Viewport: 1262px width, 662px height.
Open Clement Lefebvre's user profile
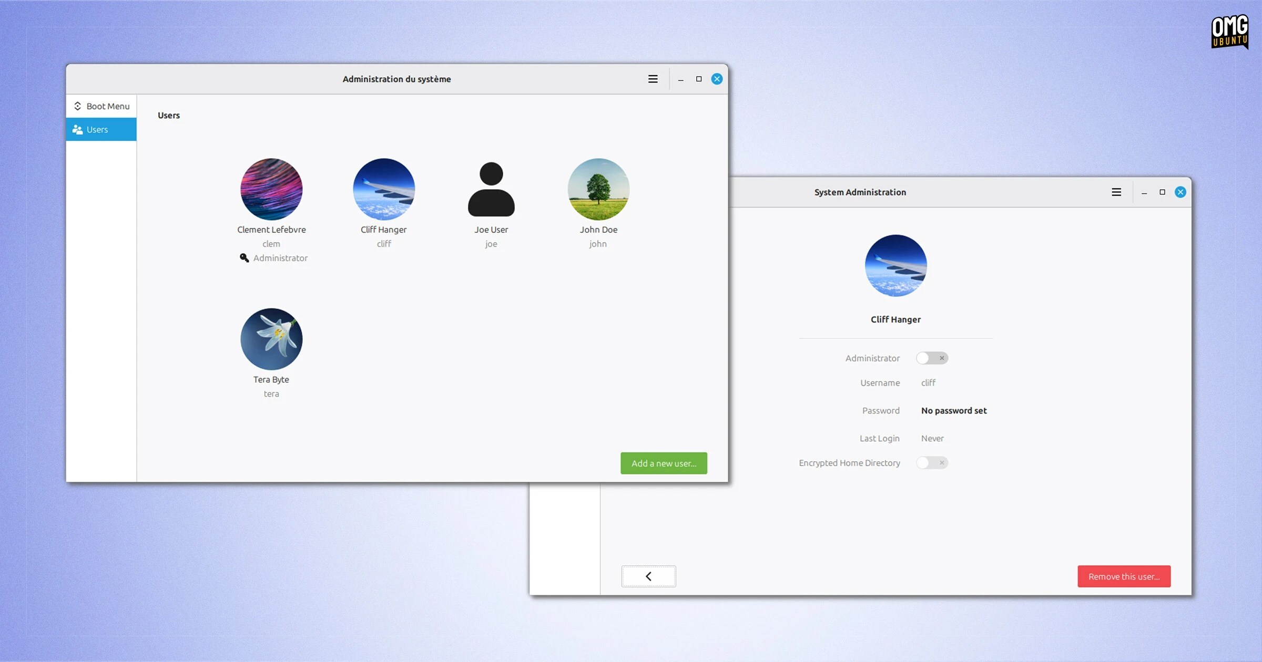click(x=271, y=190)
